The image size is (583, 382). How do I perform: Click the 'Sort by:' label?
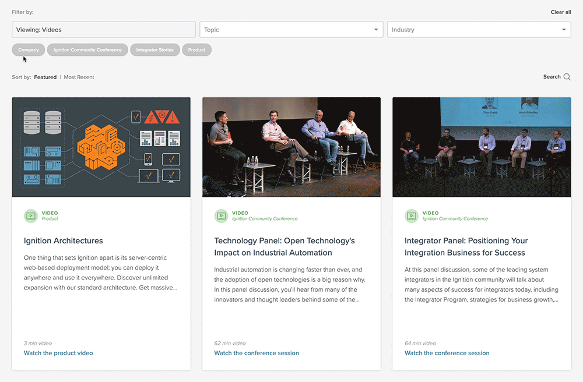22,77
